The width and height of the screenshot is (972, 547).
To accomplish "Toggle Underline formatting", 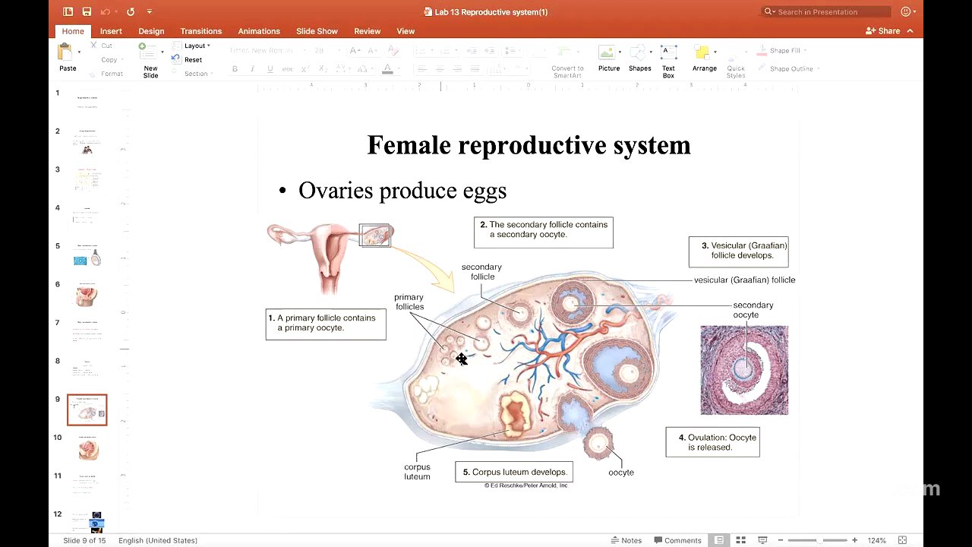I will 270,69.
